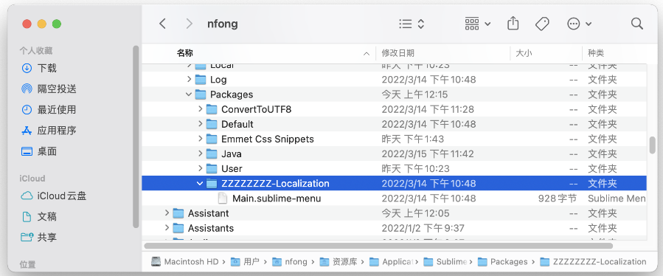This screenshot has width=663, height=276.
Task: Click Macintosh HD in the path bar
Action: 185,261
